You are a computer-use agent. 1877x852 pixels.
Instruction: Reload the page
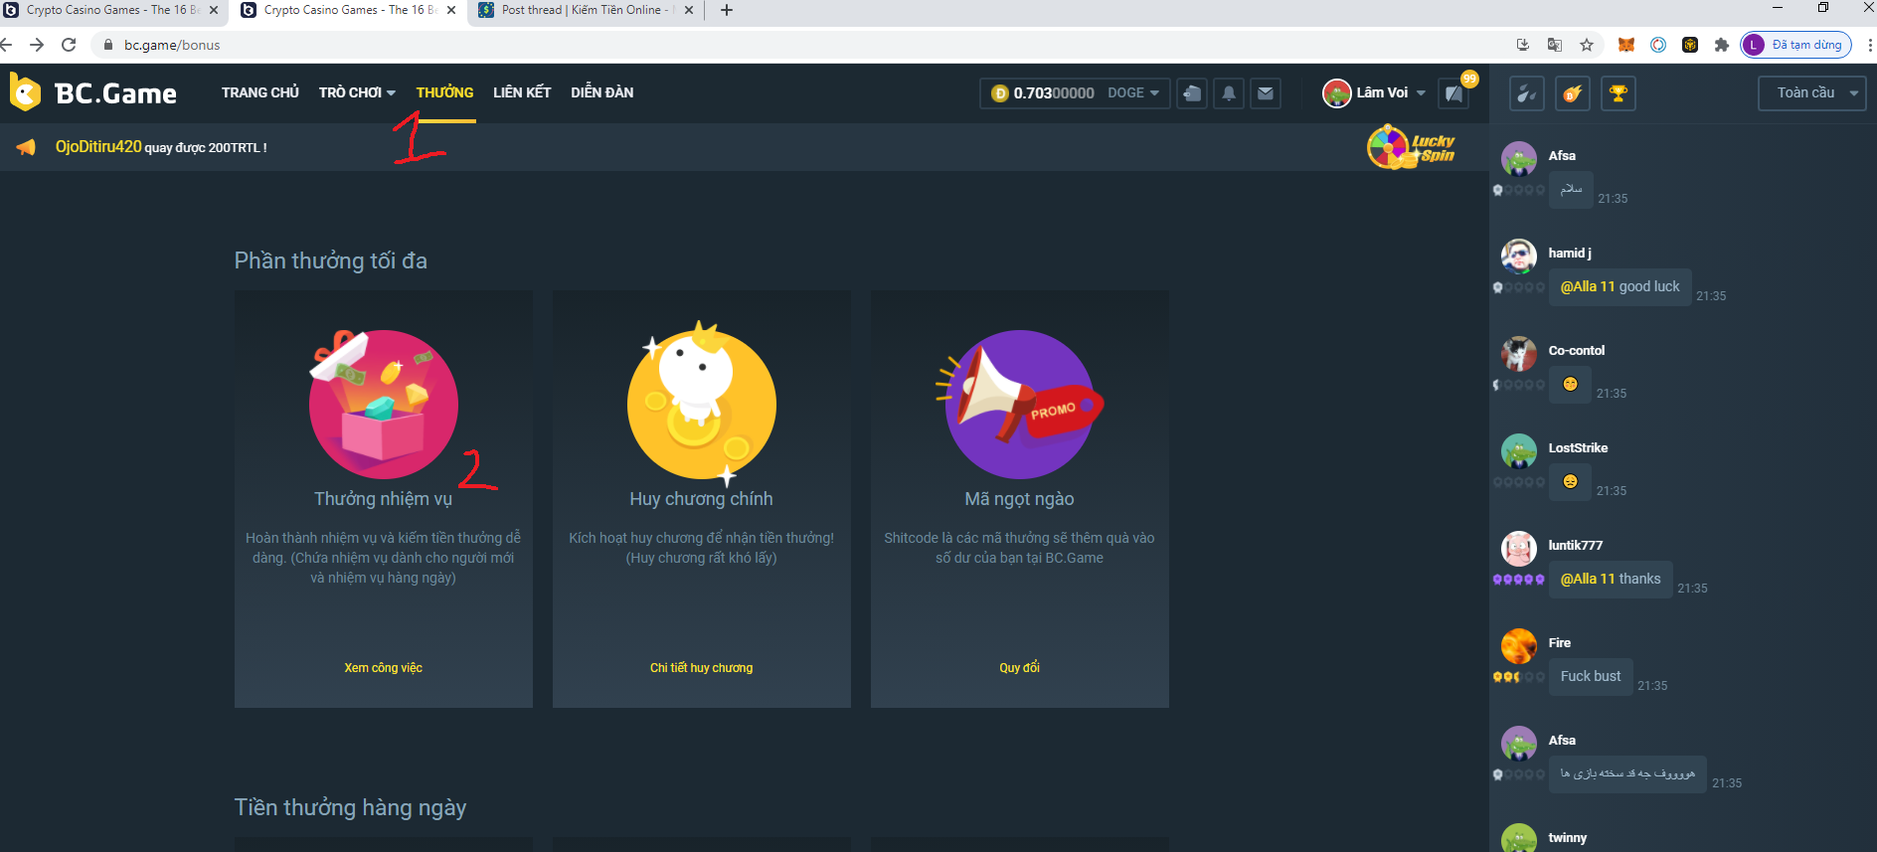click(69, 45)
